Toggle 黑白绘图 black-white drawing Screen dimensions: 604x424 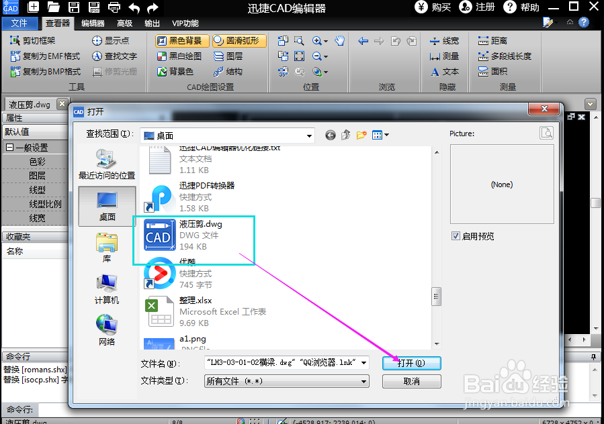click(x=179, y=56)
